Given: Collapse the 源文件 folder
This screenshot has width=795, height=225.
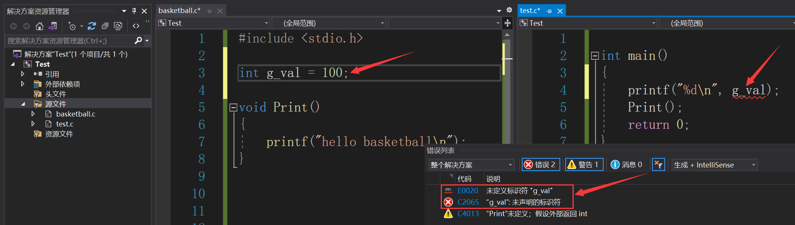Looking at the screenshot, I should 23,104.
